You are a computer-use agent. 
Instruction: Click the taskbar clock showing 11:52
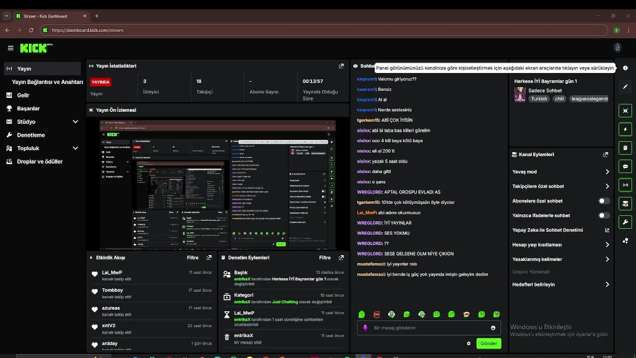click(x=607, y=357)
